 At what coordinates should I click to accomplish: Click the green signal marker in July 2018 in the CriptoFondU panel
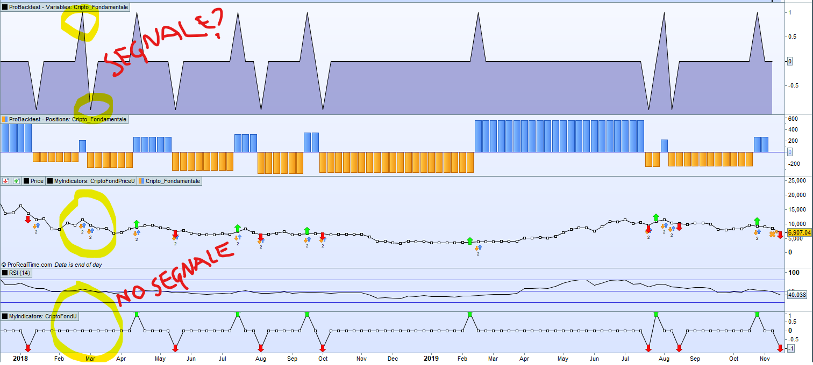(238, 314)
